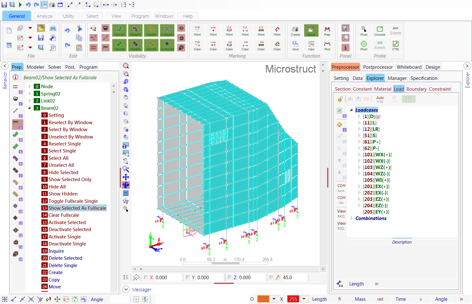Screen dimensions: 472x304
Task: Toggle View EXCL. option
Action: (341, 225)
